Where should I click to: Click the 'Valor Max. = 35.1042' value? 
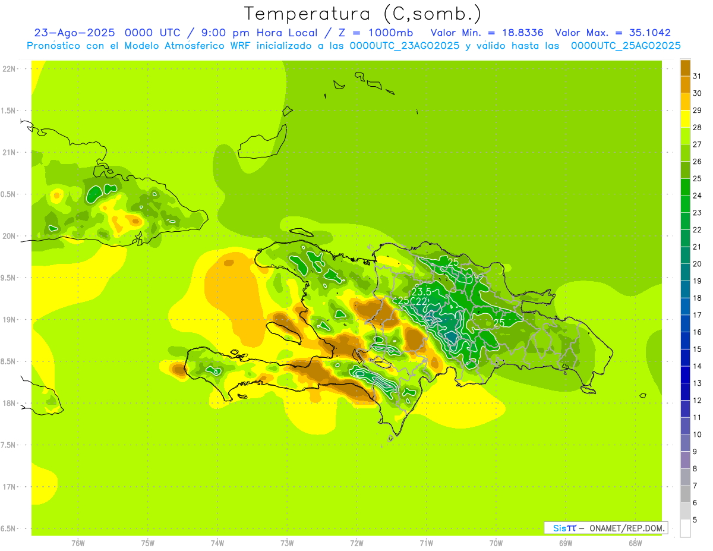click(613, 33)
